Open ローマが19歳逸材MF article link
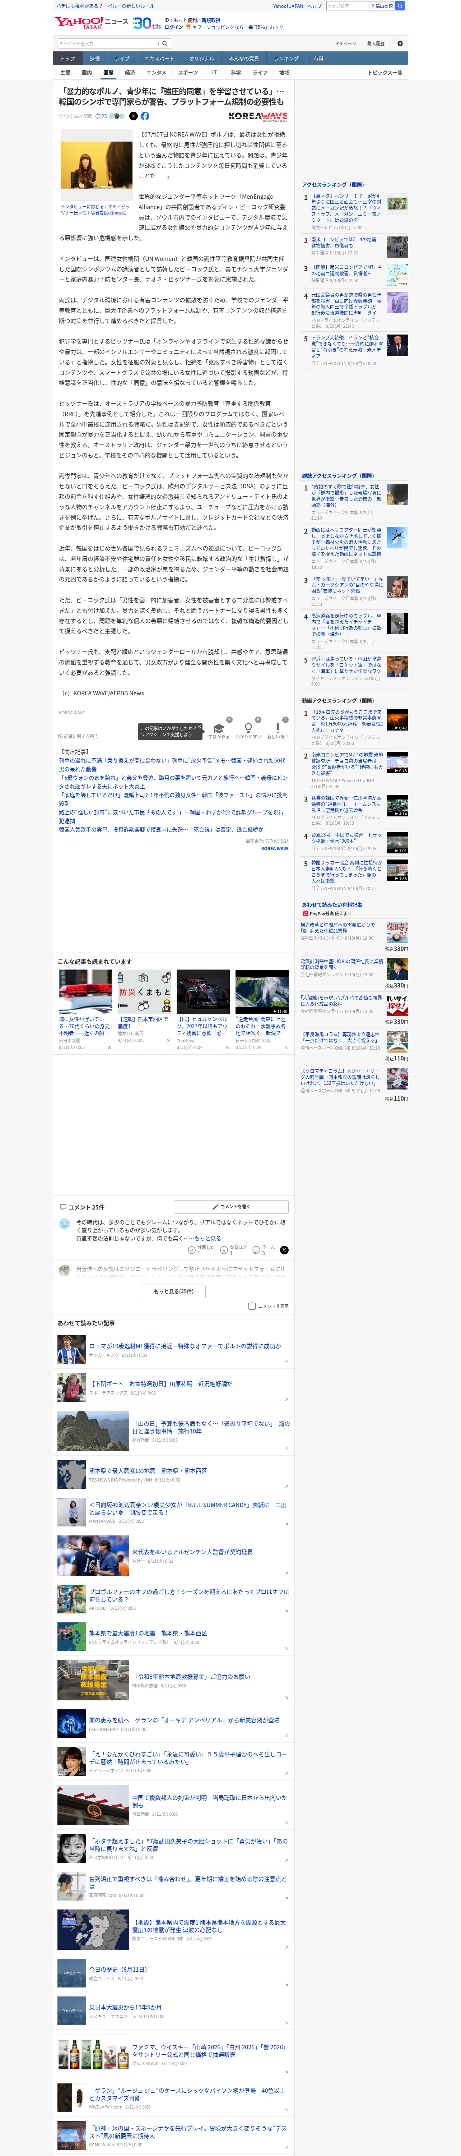This screenshot has width=461, height=2156. [185, 1346]
